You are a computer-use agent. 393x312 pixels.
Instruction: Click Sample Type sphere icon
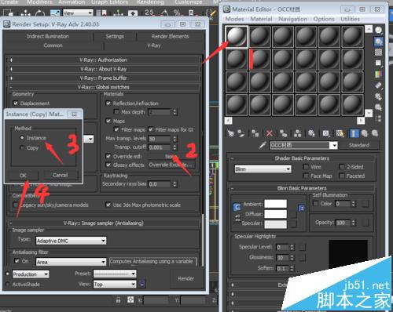378,31
